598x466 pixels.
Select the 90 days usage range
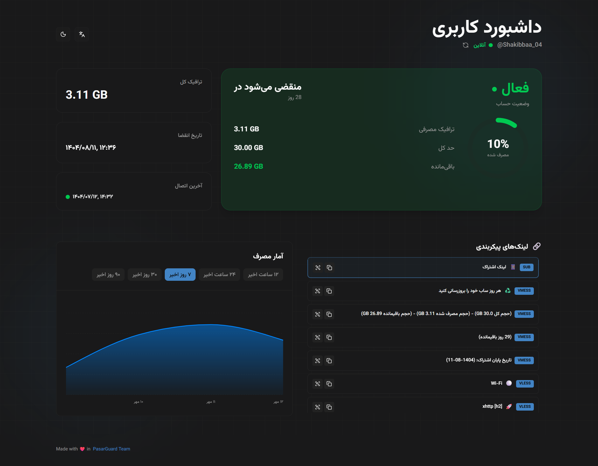[x=108, y=275]
